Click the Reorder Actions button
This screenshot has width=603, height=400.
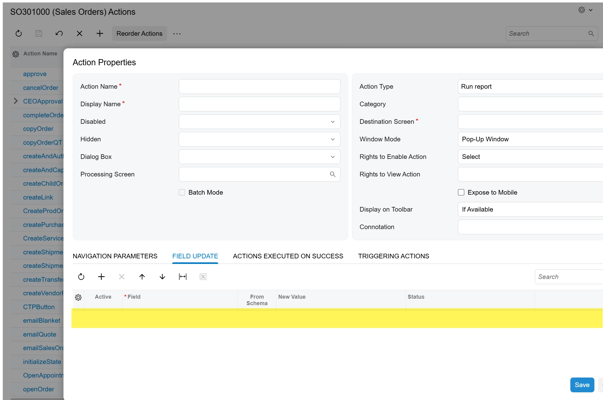click(139, 34)
